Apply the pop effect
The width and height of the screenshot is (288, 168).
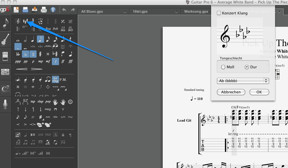click(48, 101)
